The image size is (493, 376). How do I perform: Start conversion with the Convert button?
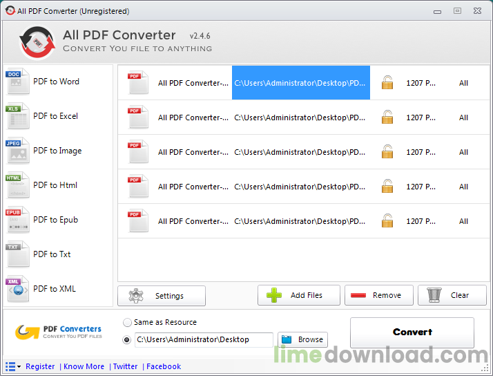tap(412, 332)
